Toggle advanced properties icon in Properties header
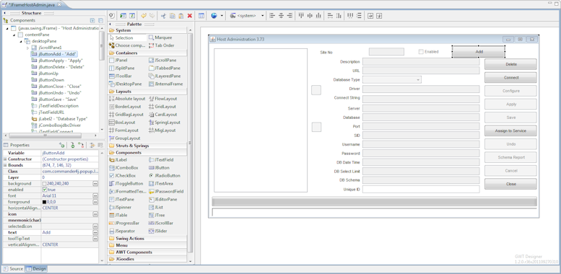The height and width of the screenshot is (274, 561). pyautogui.click(x=92, y=145)
